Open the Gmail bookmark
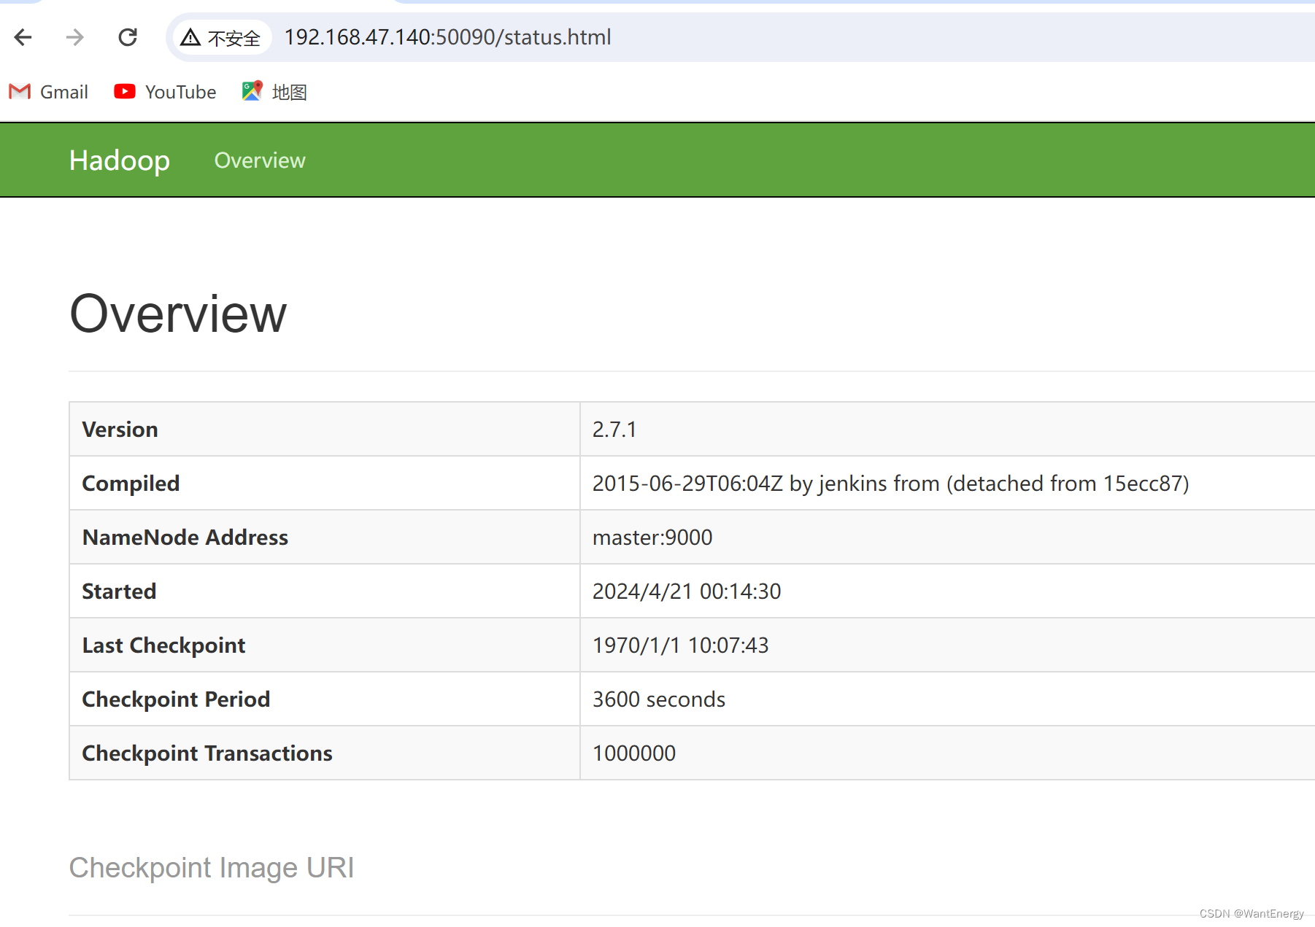This screenshot has height=927, width=1315. (49, 92)
